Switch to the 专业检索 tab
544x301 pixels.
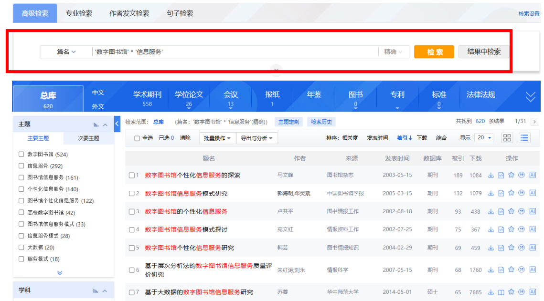pyautogui.click(x=79, y=13)
